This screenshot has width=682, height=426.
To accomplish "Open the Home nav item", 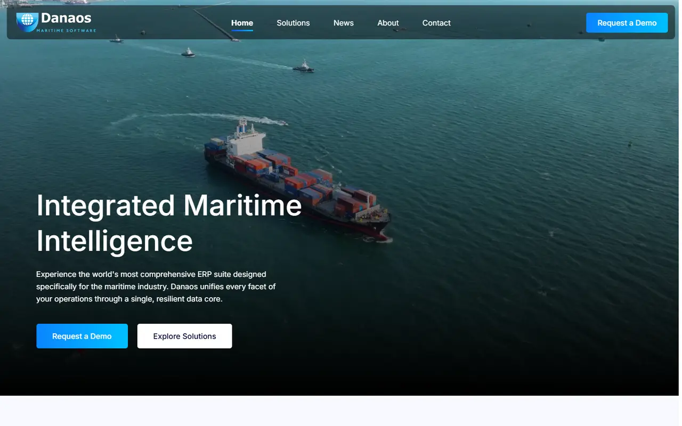I will tap(242, 23).
